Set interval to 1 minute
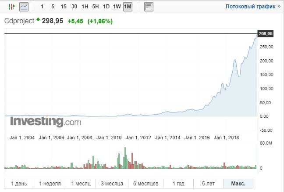284x192 pixels. point(42,7)
